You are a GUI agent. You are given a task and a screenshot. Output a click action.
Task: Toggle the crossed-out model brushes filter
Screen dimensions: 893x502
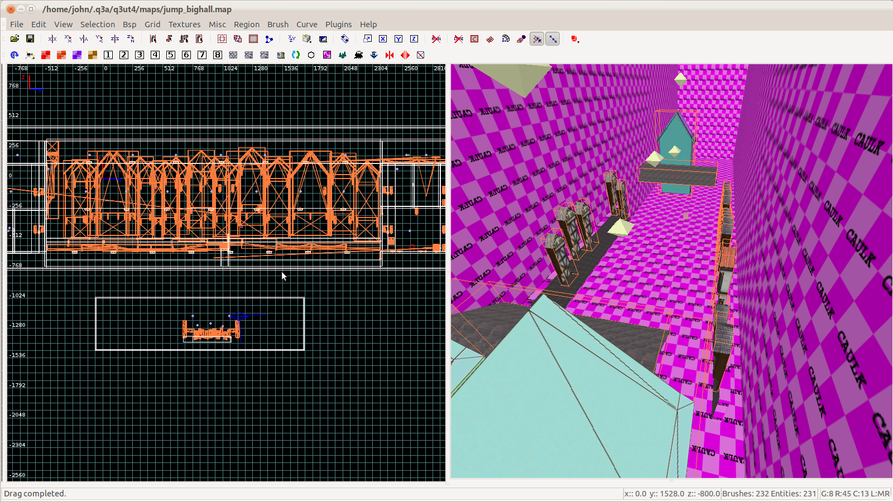(x=436, y=39)
